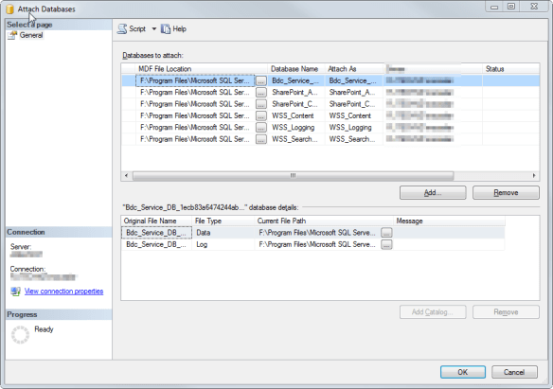Screen dimensions: 553x389
Task: Open View connection properties link
Action: [x=63, y=292]
